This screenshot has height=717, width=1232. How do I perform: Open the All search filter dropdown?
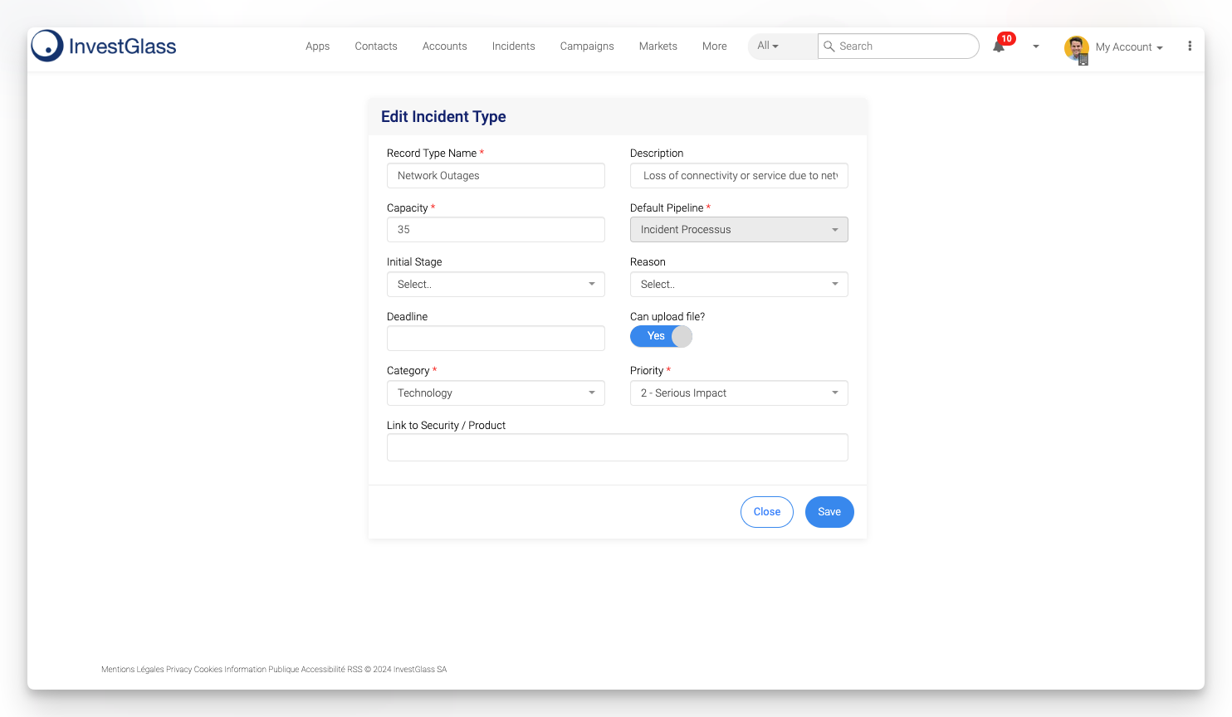pos(768,46)
